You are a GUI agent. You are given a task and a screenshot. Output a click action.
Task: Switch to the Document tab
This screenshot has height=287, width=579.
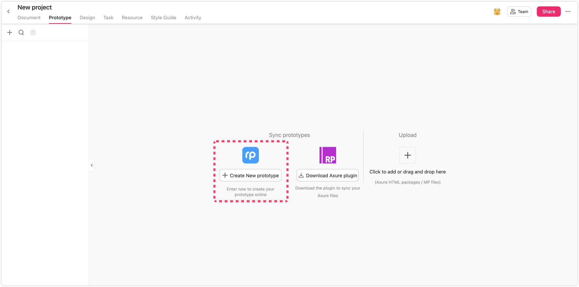[29, 18]
